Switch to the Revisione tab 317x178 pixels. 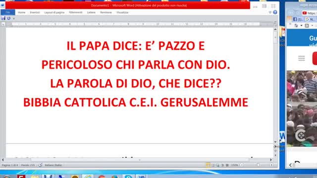[x=106, y=12]
